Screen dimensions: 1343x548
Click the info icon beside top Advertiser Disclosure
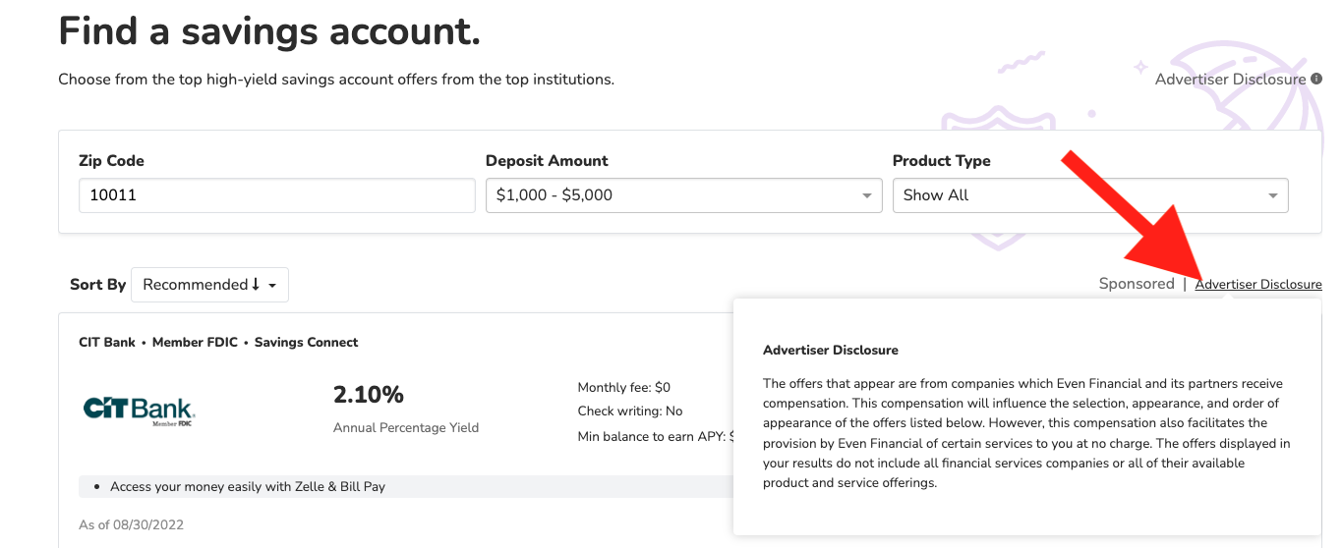pyautogui.click(x=1316, y=80)
